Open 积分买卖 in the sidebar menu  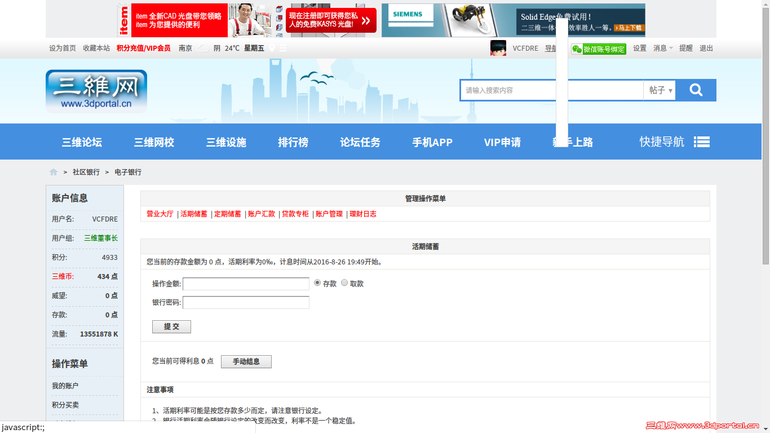point(65,405)
